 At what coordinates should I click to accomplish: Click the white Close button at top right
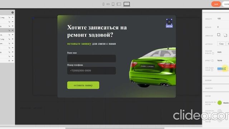[x=226, y=4]
